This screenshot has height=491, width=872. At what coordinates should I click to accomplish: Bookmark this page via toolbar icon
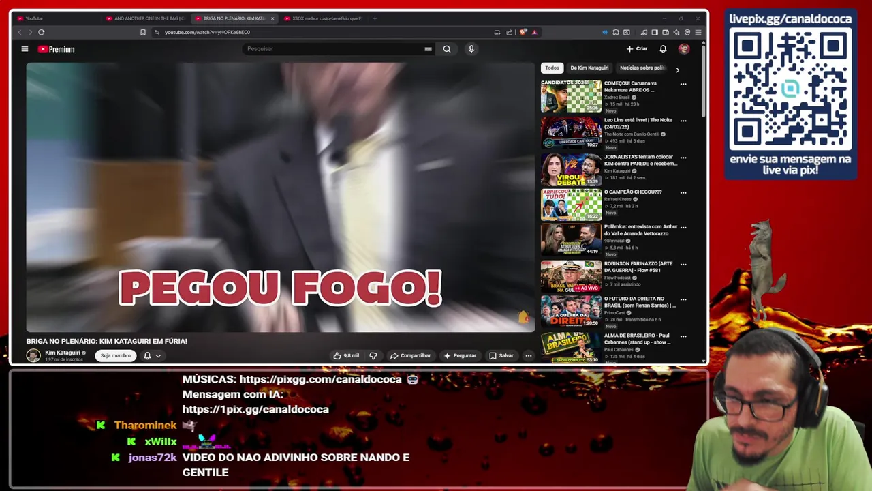143,32
